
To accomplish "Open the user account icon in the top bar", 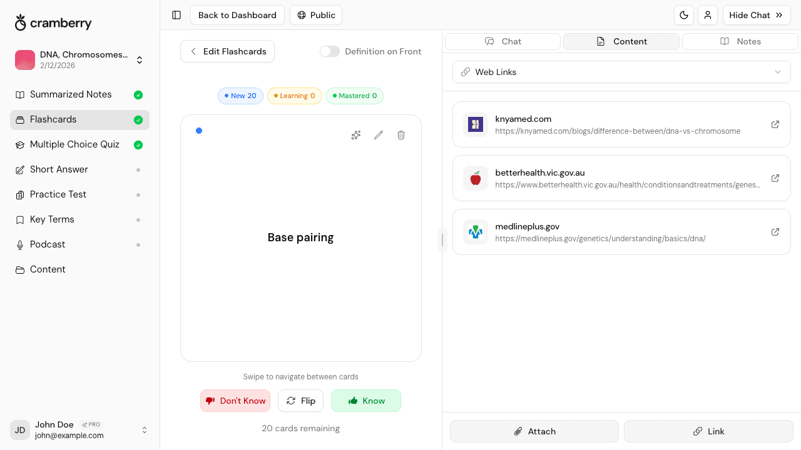I will [x=708, y=15].
